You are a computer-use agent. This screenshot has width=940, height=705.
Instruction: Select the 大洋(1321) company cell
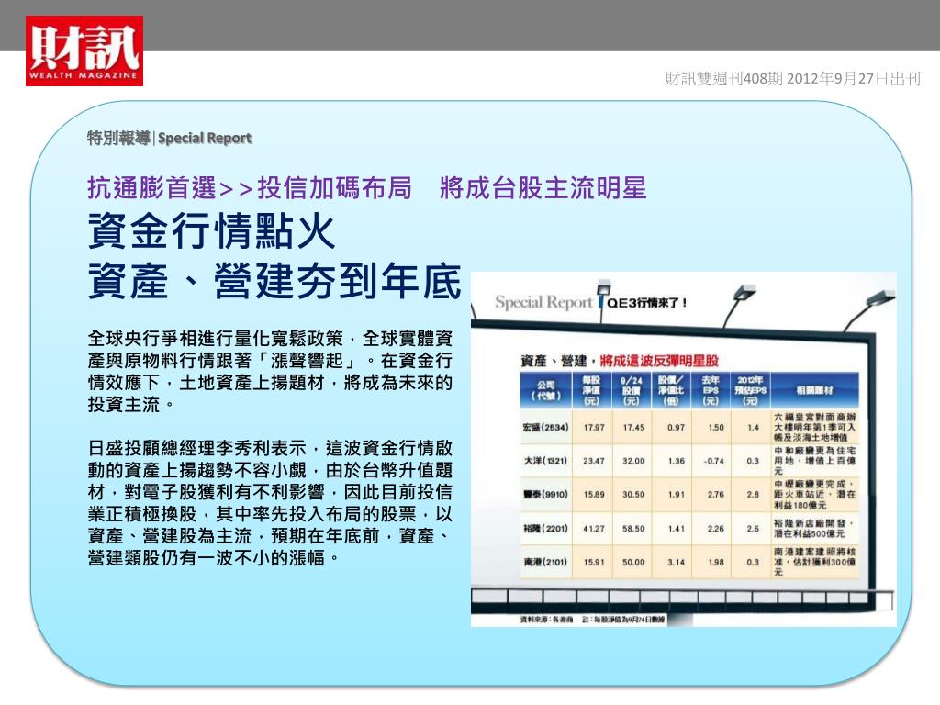[x=545, y=461]
